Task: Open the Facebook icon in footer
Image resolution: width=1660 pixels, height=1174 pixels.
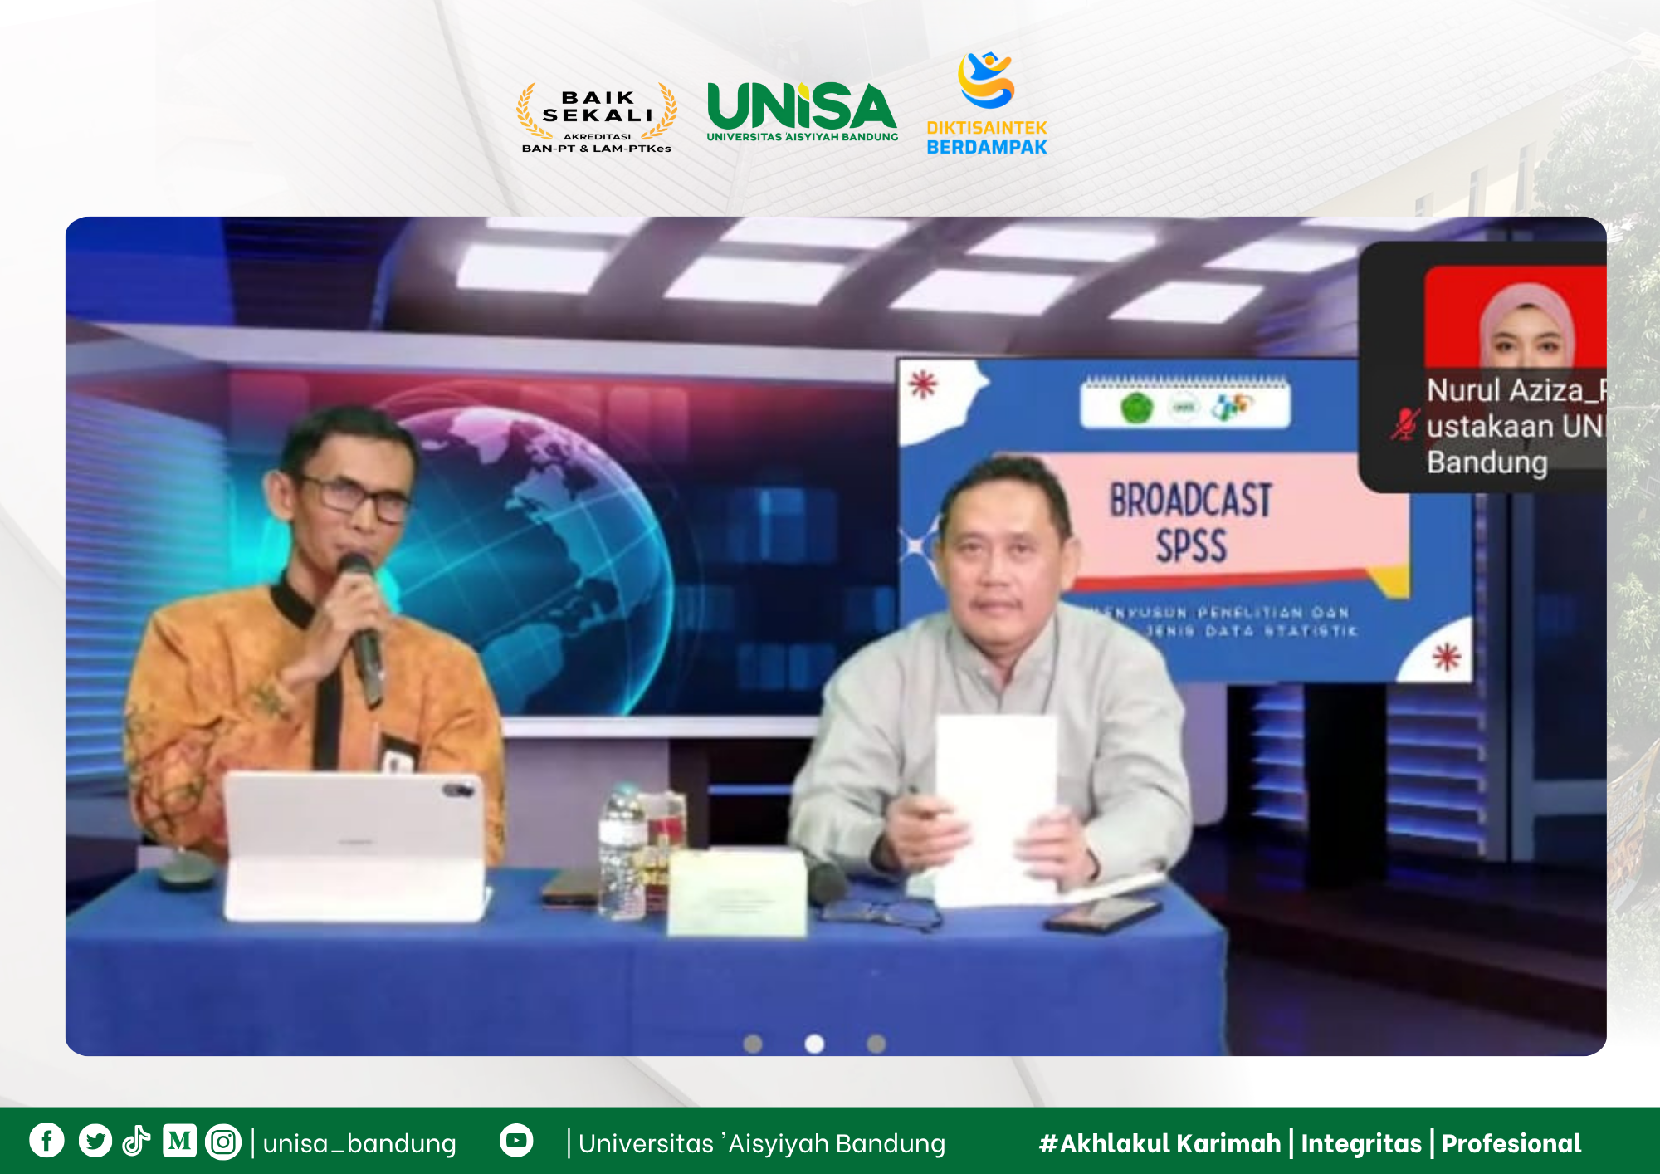Action: tap(46, 1141)
